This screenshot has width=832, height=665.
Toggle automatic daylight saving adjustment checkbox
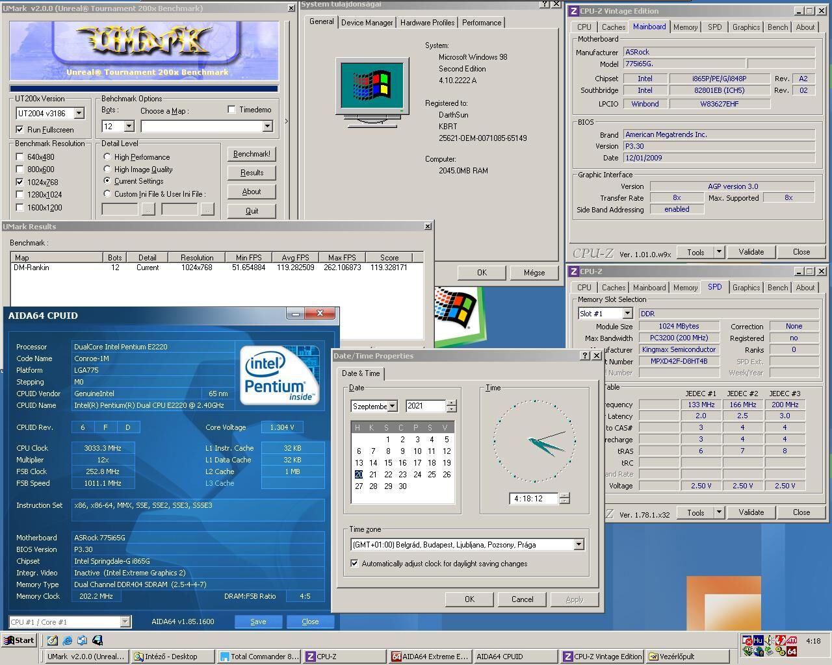pos(354,564)
